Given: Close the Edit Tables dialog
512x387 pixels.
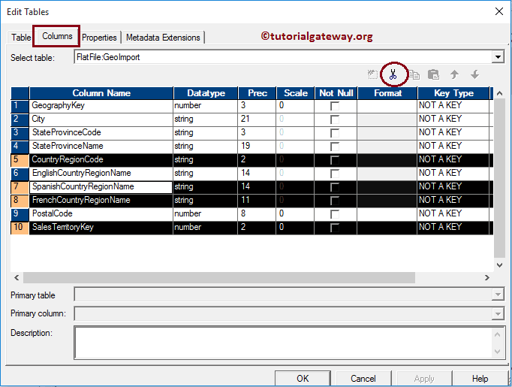Looking at the screenshot, I should [499, 11].
